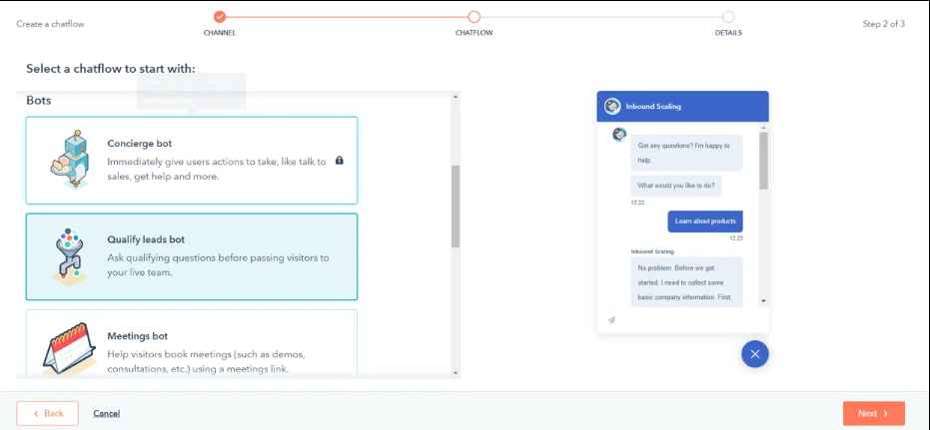Click the 'Inbound Scaling' chat header title

[x=653, y=107]
